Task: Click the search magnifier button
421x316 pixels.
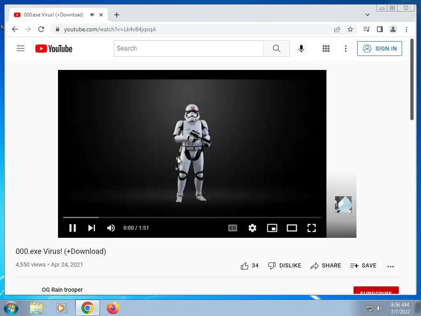Action: (277, 49)
